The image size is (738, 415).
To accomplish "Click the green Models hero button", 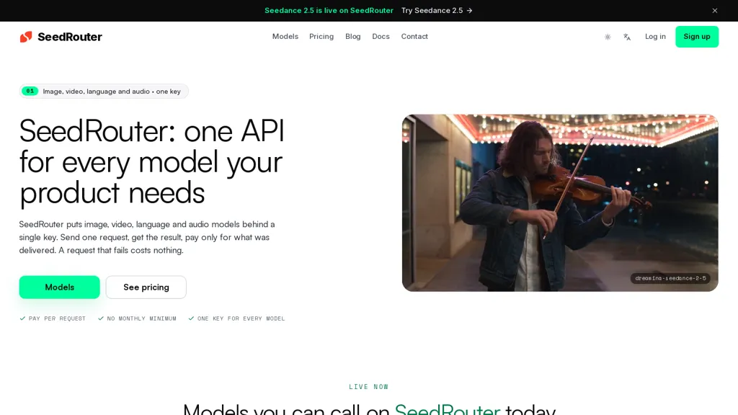I will (x=59, y=287).
